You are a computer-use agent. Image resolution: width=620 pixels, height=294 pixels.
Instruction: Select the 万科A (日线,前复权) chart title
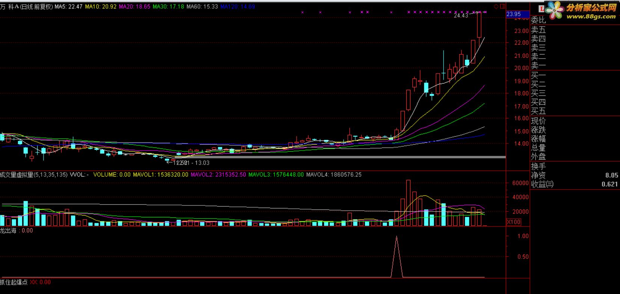(27, 6)
